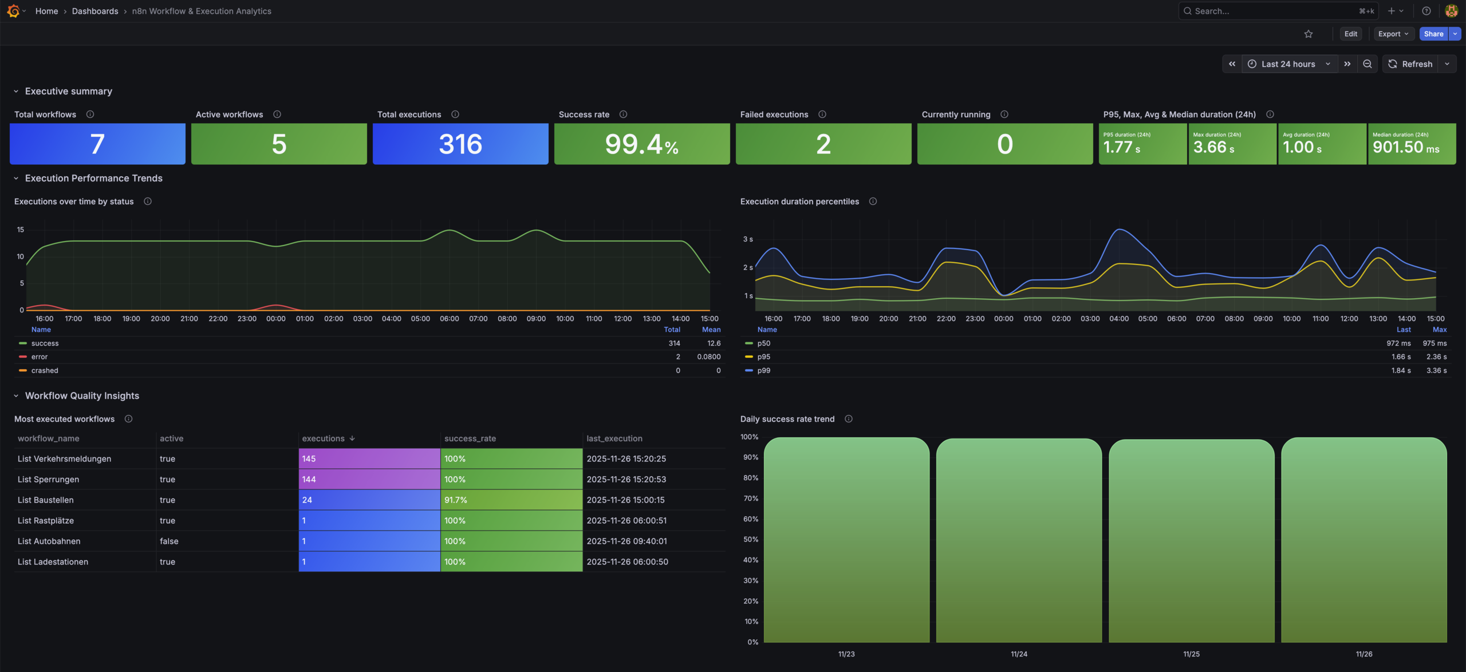Viewport: 1466px width, 672px height.
Task: Click the Grafana logo icon
Action: (x=13, y=11)
